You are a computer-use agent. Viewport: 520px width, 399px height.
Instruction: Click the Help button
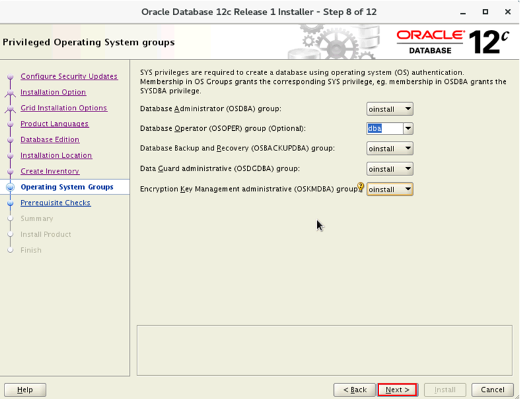click(x=25, y=390)
